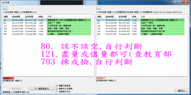Click left pane 起始時間 column header
191x95 pixels.
click(18, 17)
